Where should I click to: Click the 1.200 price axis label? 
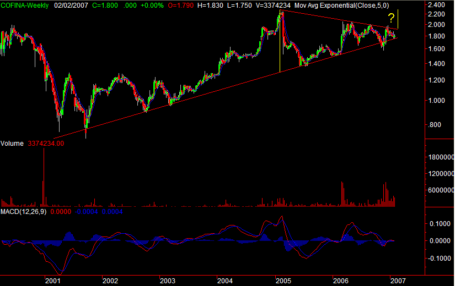[436, 80]
